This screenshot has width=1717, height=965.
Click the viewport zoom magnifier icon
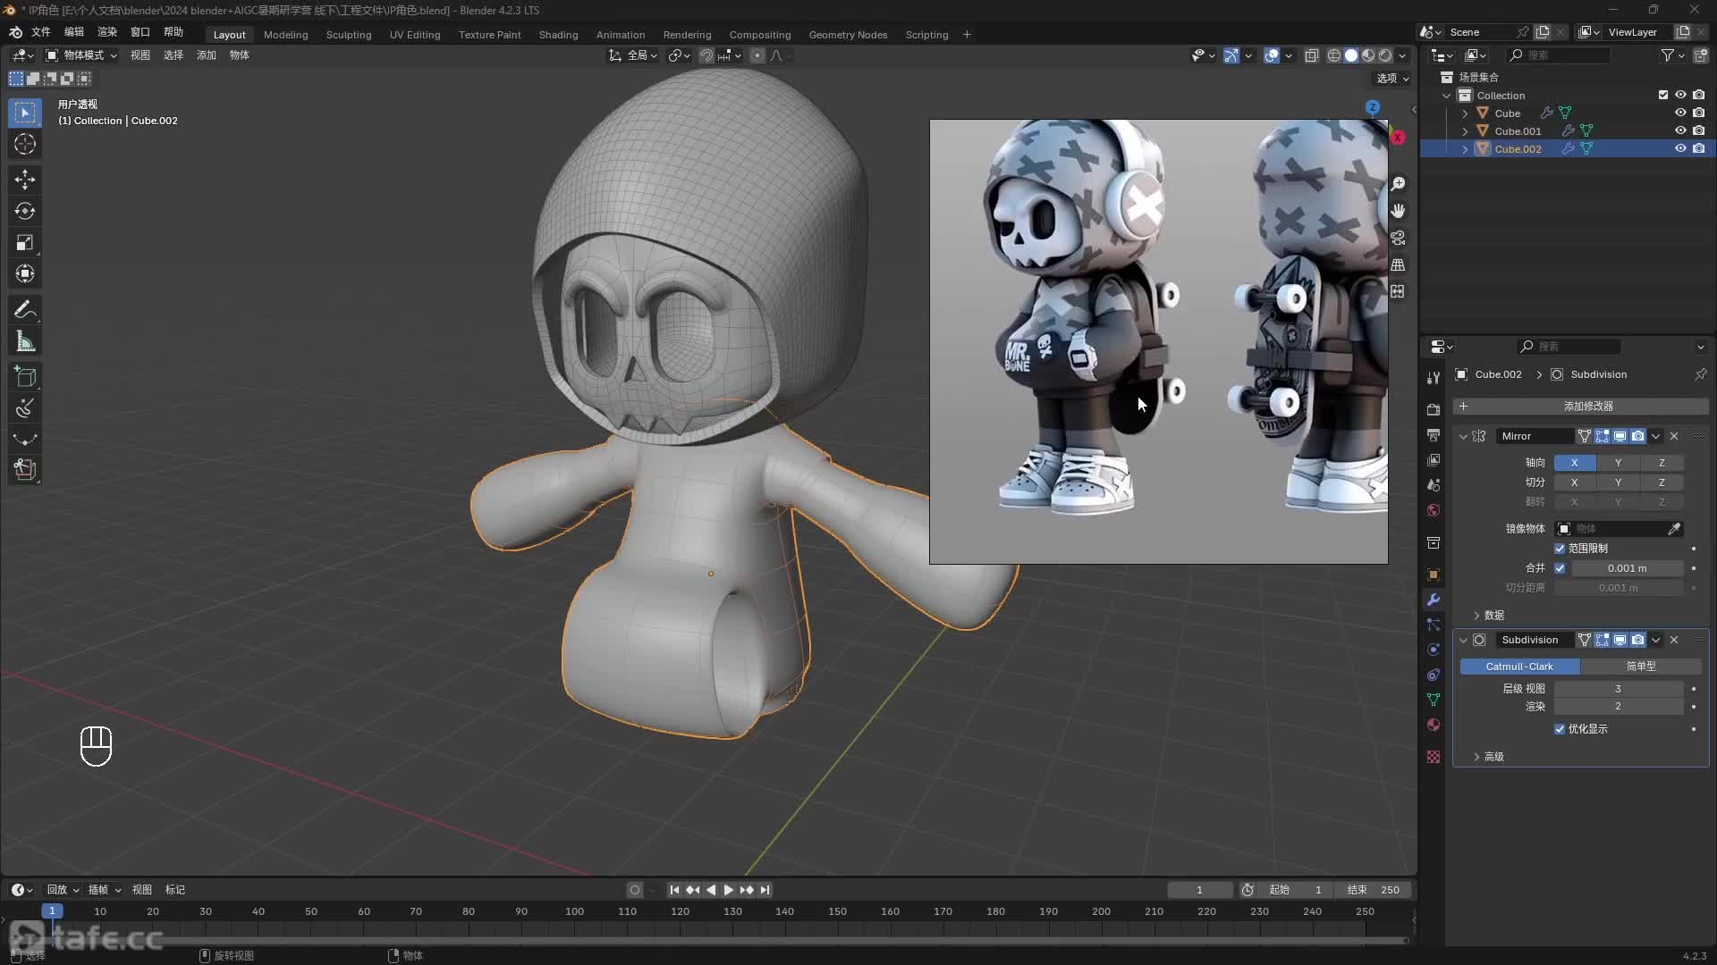click(1398, 184)
